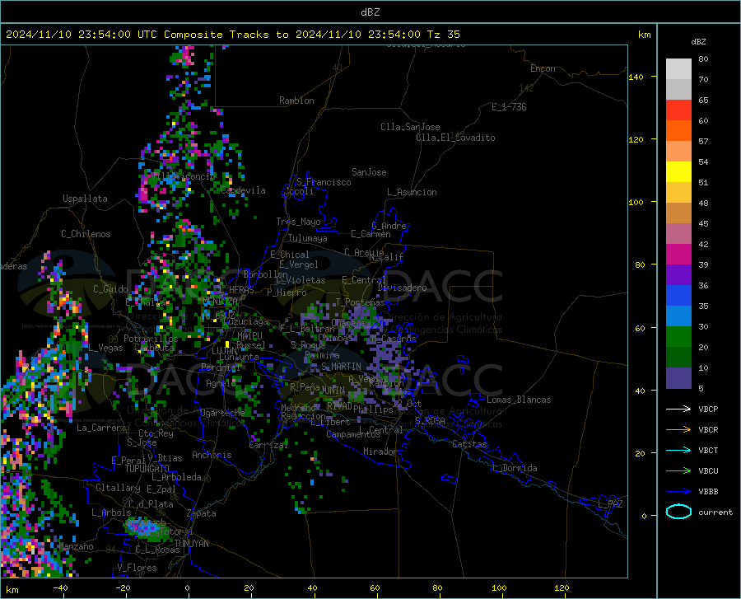
Task: Click the 'Anchoris' place label
Action: click(212, 455)
